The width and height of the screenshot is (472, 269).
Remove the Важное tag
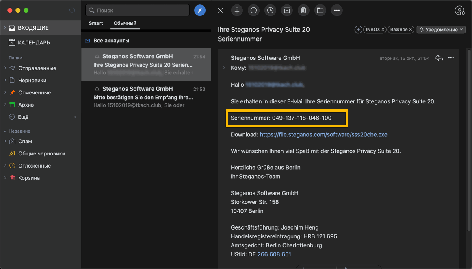pyautogui.click(x=410, y=30)
